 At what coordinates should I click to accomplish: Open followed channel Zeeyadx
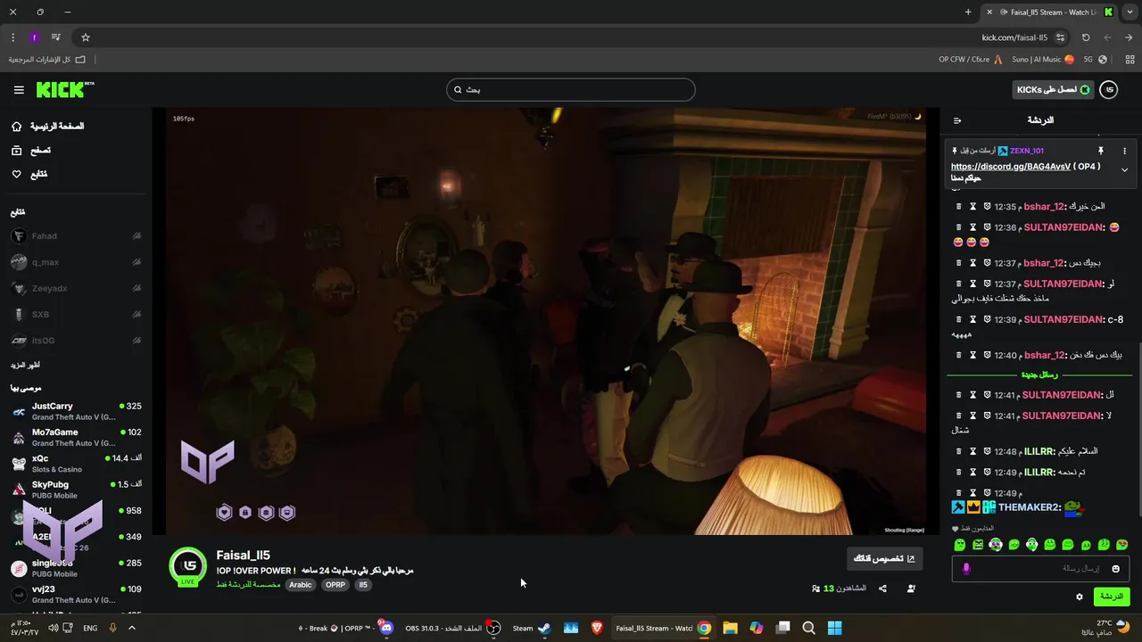click(x=76, y=288)
